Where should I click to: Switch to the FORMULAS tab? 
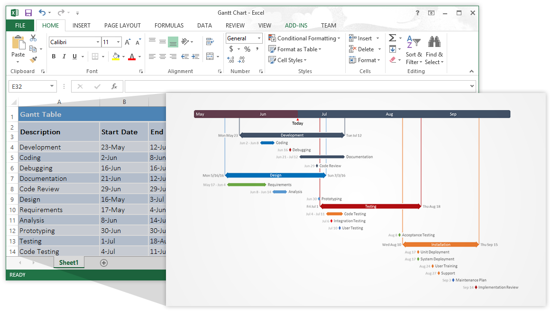tap(169, 25)
